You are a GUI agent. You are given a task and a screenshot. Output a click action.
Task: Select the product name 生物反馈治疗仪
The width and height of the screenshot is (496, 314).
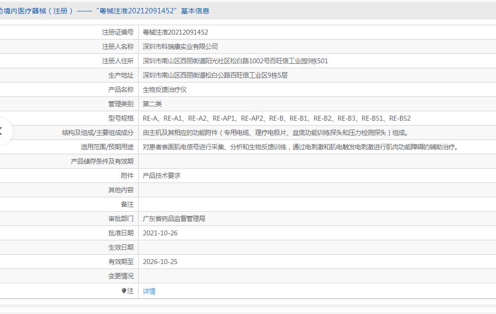[x=164, y=90]
